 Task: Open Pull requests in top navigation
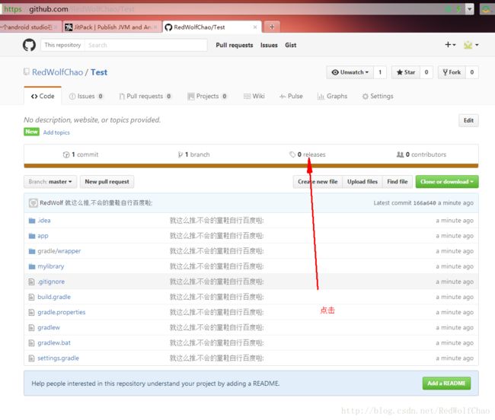coord(235,45)
